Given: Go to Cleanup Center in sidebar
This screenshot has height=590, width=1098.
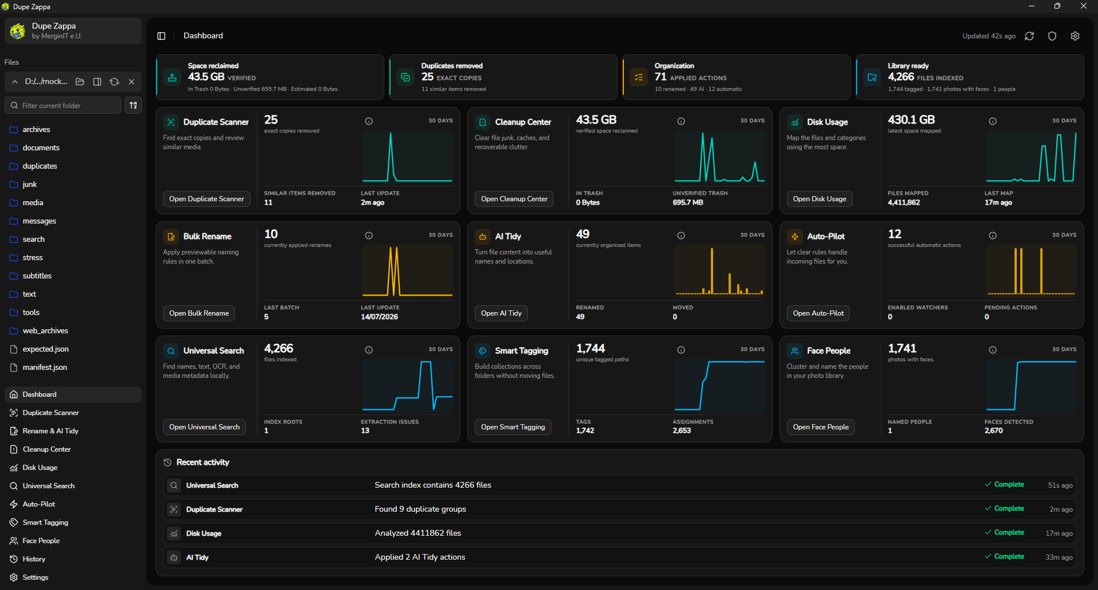Looking at the screenshot, I should point(73,449).
